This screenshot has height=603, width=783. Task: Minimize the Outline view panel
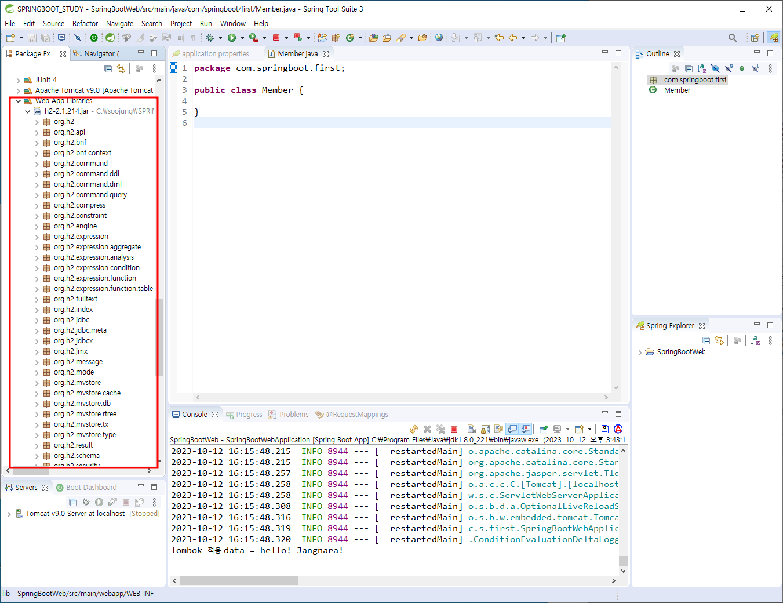[756, 53]
